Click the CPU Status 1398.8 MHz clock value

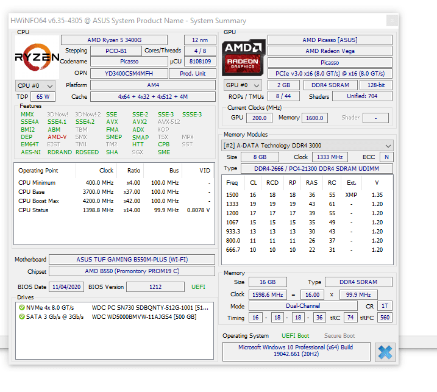98,210
